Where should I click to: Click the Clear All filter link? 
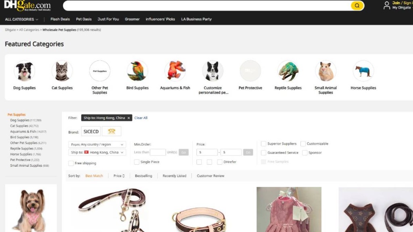click(x=141, y=118)
